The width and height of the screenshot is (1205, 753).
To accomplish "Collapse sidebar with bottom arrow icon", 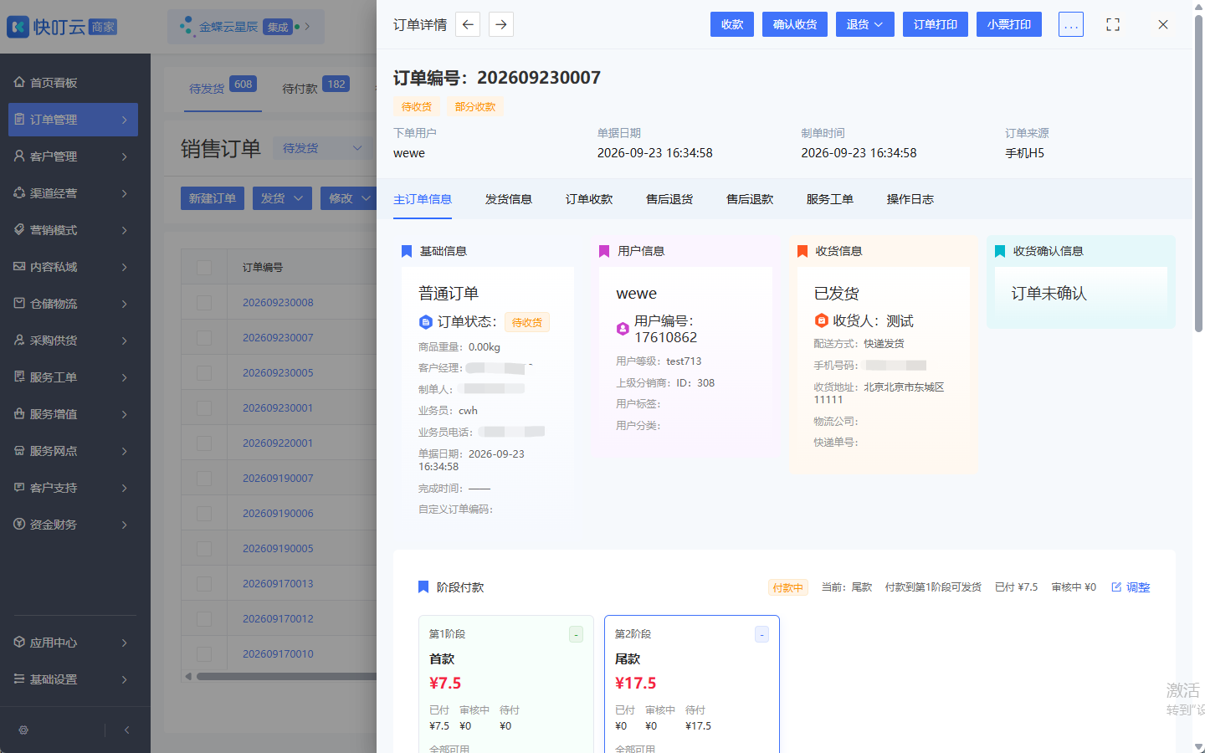I will coord(126,730).
